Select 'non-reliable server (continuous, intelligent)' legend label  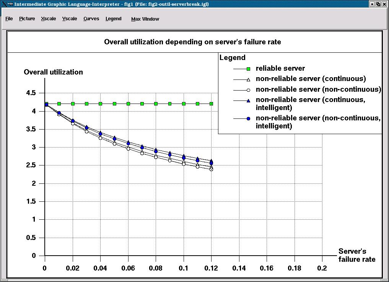(x=310, y=104)
